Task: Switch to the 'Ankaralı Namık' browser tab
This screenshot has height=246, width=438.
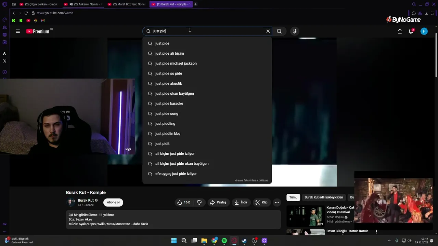Action: [x=83, y=4]
